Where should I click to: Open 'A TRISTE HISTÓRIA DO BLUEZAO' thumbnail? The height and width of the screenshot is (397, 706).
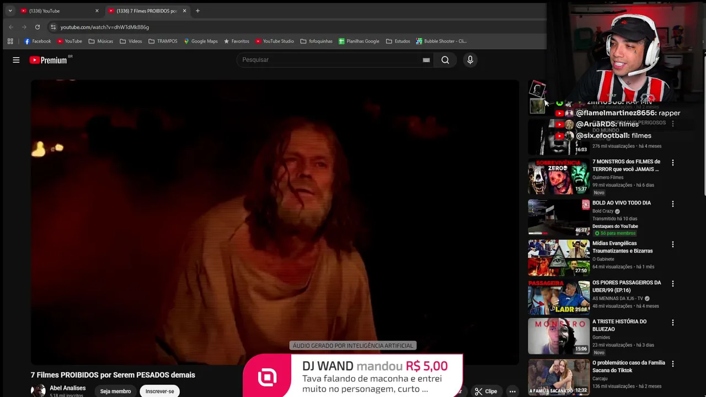(x=559, y=336)
